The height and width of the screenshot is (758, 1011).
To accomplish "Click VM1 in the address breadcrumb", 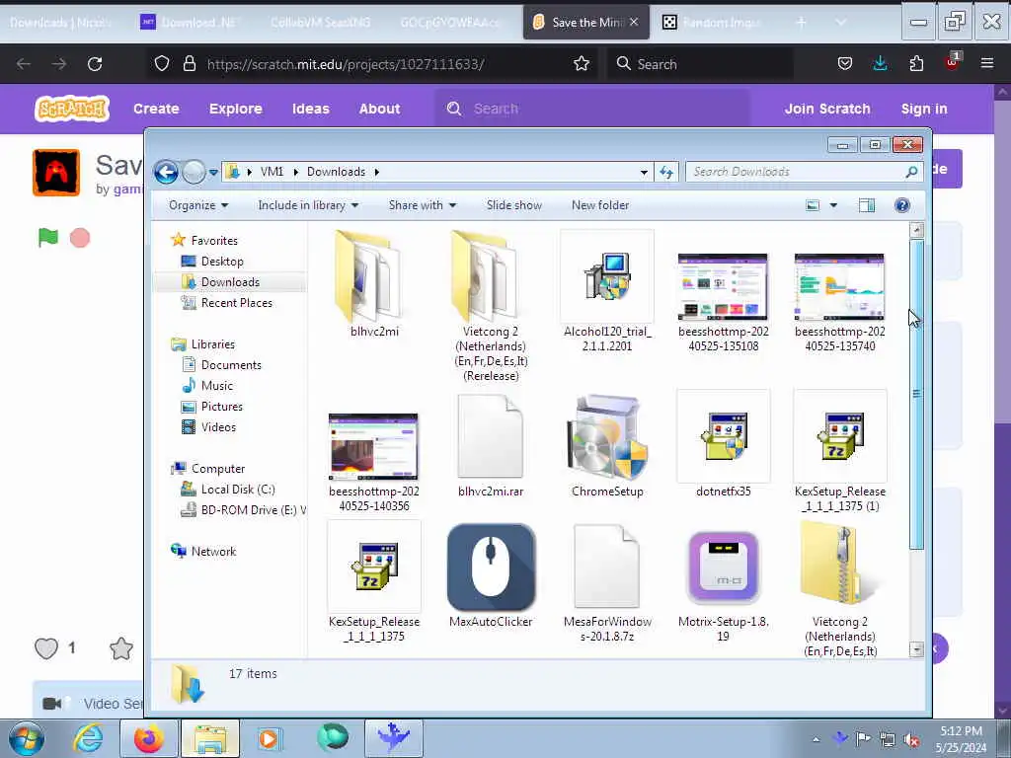I will 272,172.
